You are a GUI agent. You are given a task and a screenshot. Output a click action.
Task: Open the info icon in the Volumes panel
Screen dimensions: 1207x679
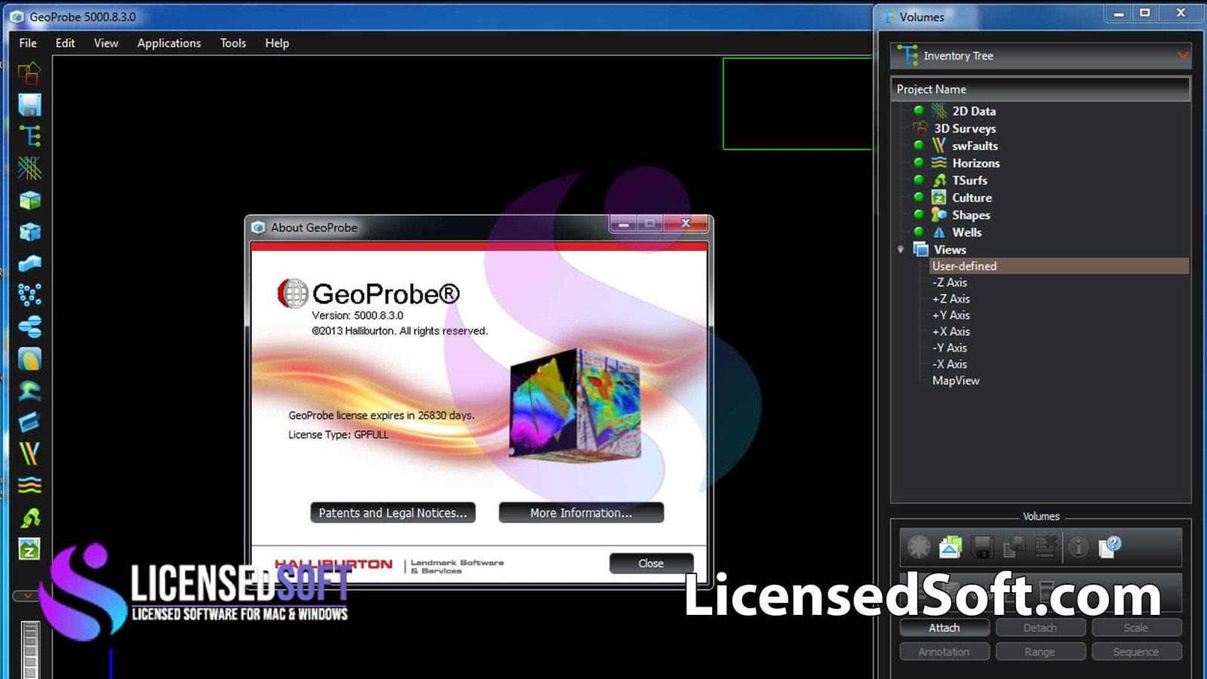point(1078,547)
